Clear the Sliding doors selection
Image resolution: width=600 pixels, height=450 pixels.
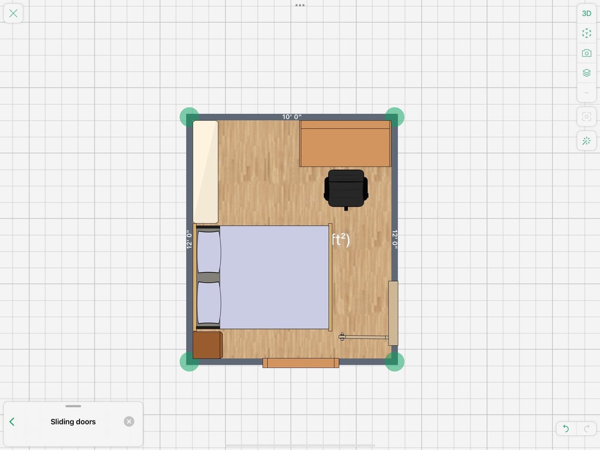tap(129, 422)
